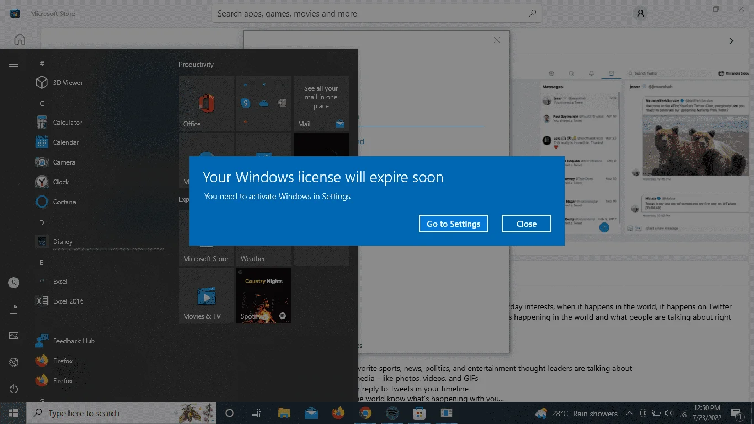Image resolution: width=754 pixels, height=424 pixels.
Task: Open the Office tile
Action: pos(206,103)
